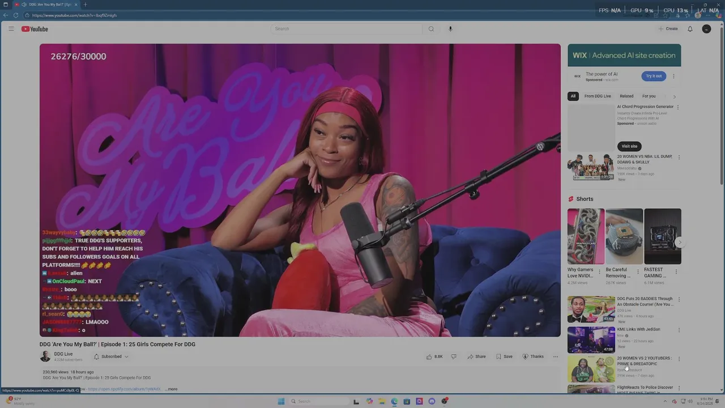Screen dimensions: 725x408
Task: Click Visit site for AI Chord ad
Action: (629, 146)
